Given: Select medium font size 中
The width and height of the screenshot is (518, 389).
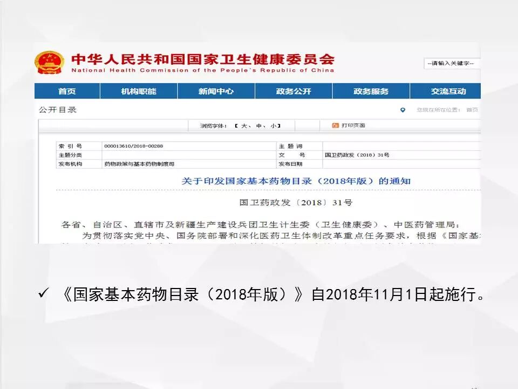Looking at the screenshot, I should point(258,126).
